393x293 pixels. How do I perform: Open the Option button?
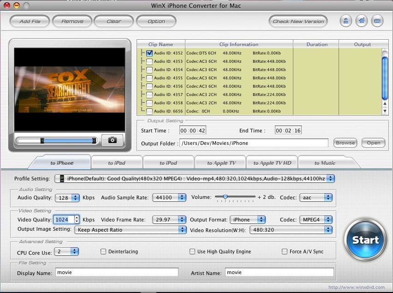(x=156, y=22)
